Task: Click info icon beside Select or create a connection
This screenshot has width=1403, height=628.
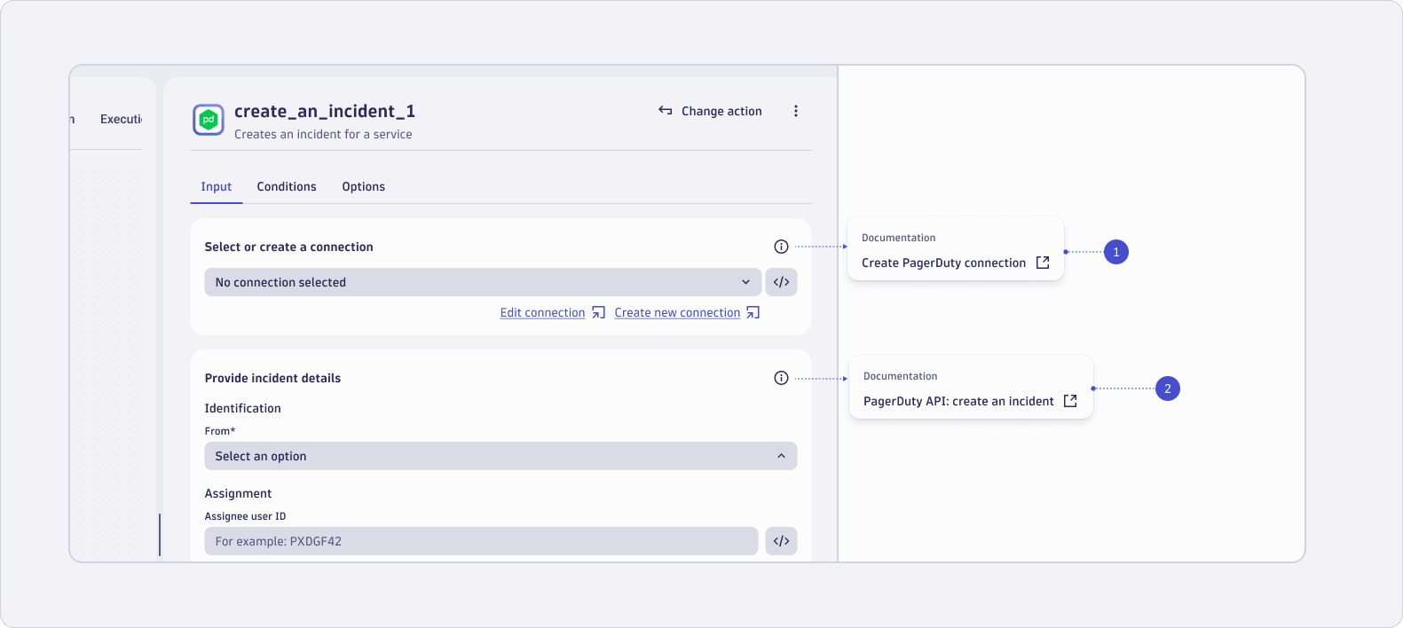Action: pyautogui.click(x=781, y=247)
